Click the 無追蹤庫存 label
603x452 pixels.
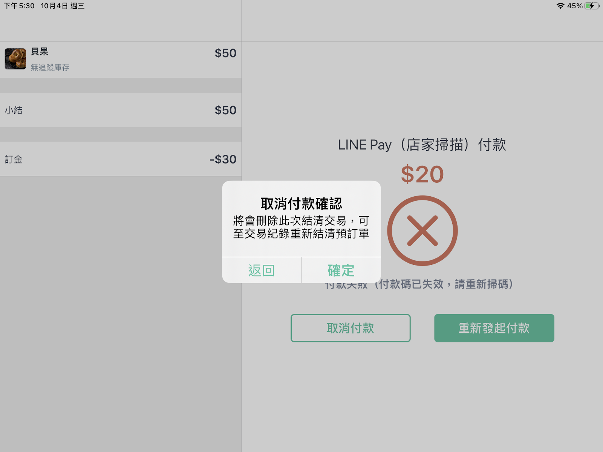(50, 67)
